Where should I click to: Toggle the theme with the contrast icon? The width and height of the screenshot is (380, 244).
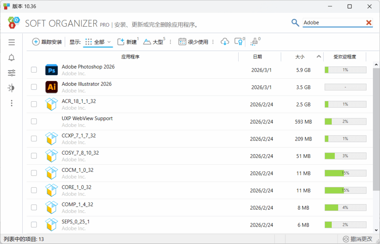point(11,88)
